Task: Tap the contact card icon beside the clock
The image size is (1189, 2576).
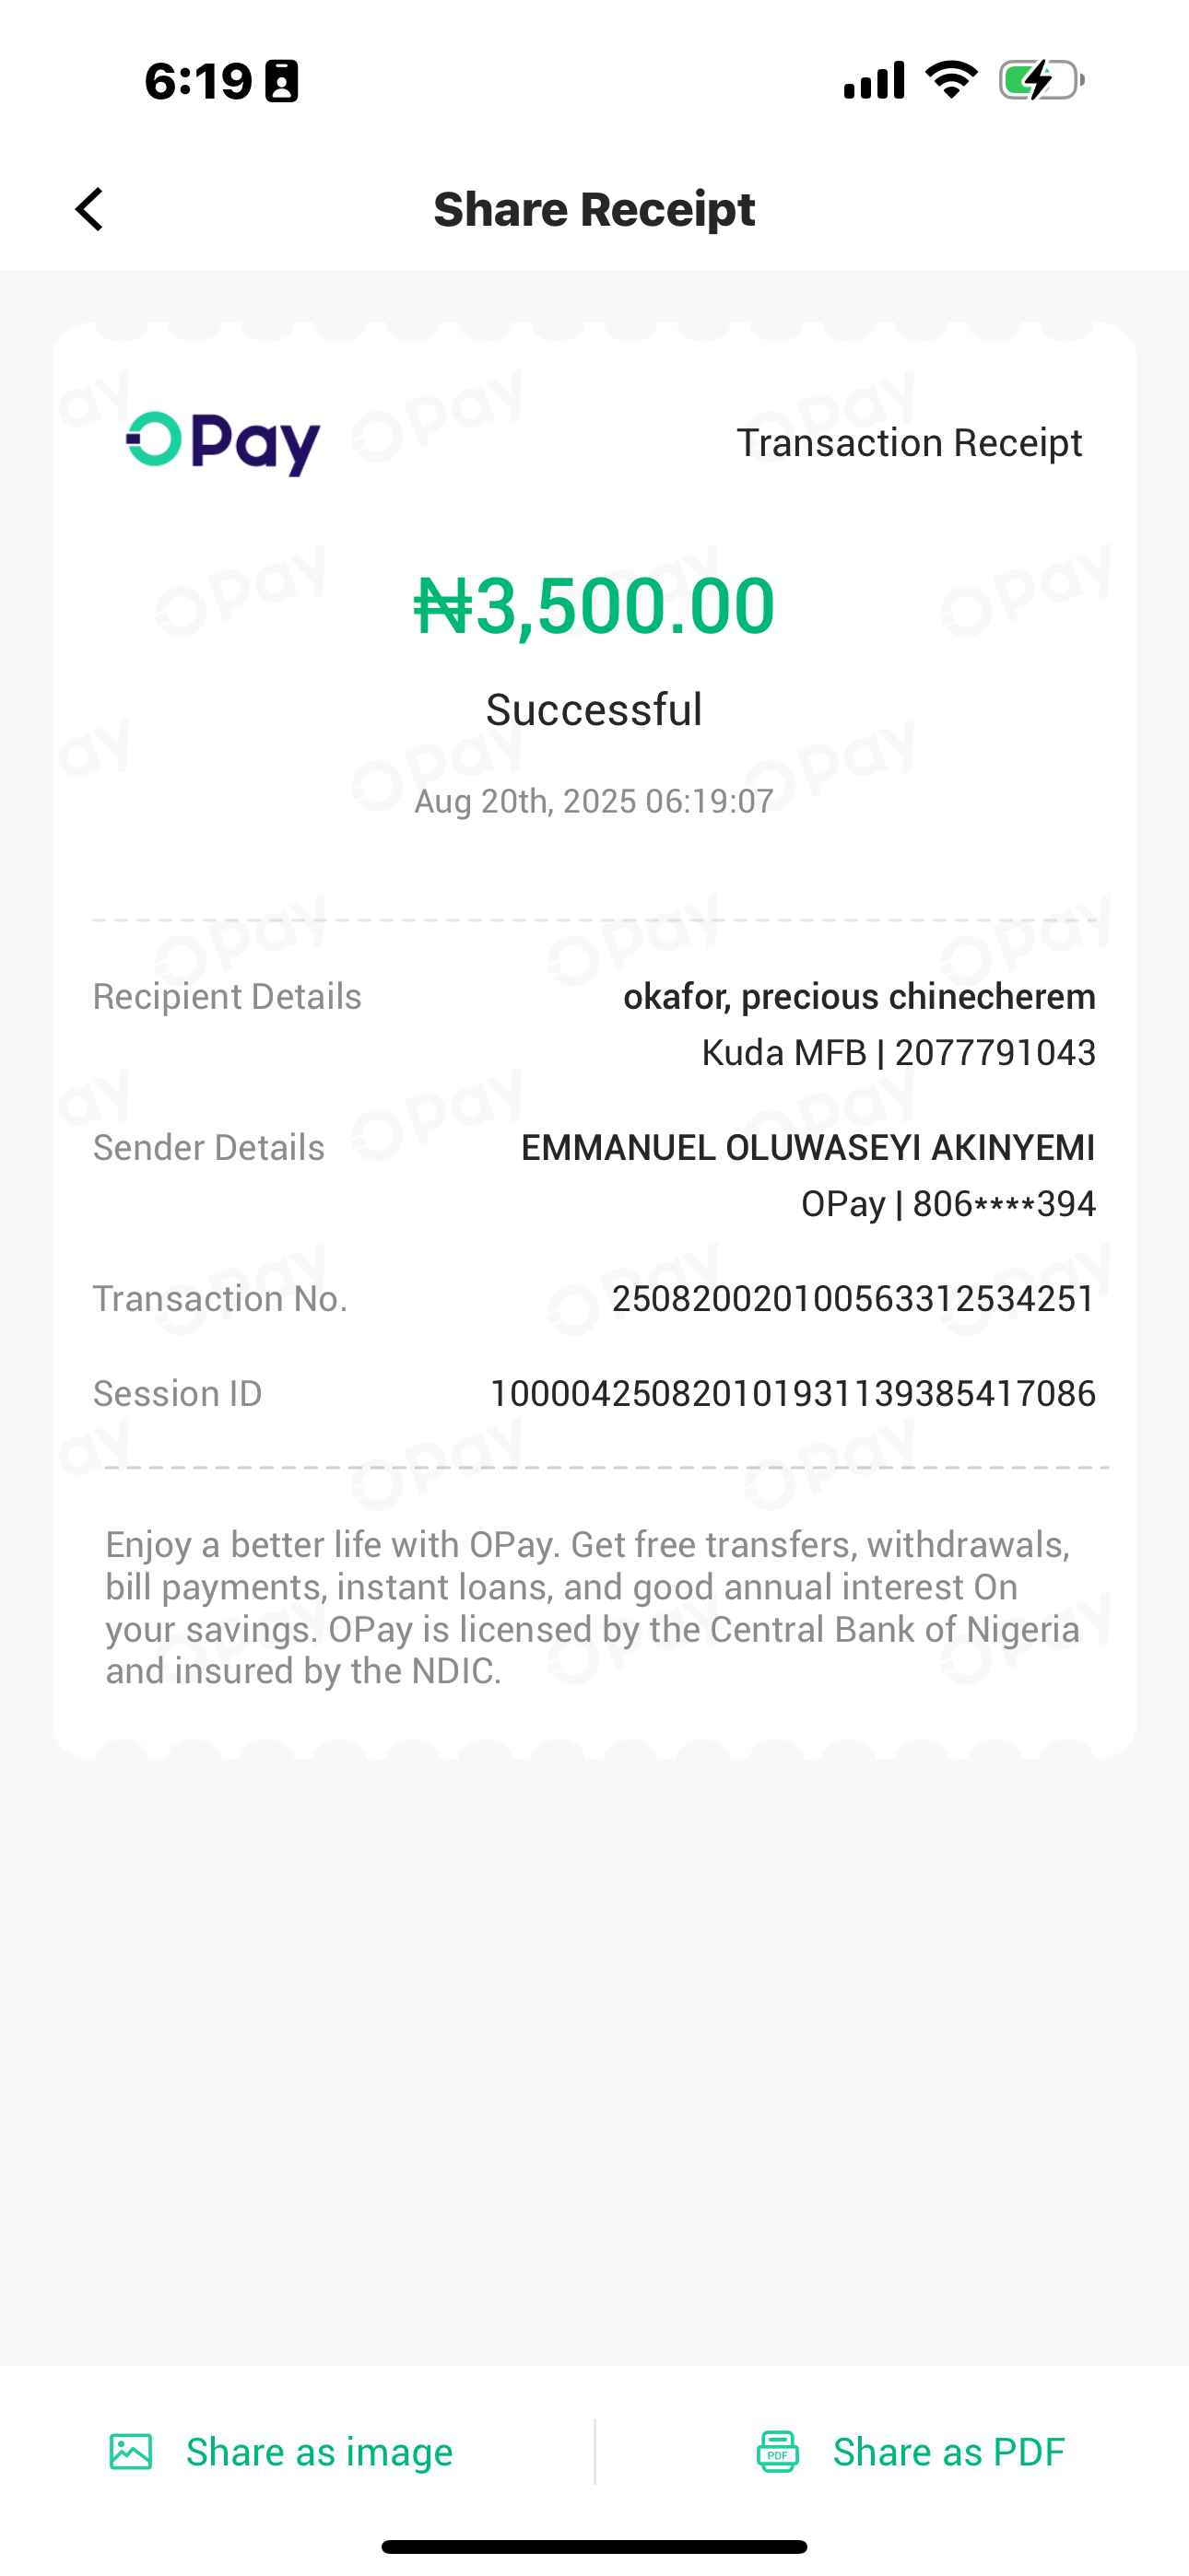Action: click(281, 81)
